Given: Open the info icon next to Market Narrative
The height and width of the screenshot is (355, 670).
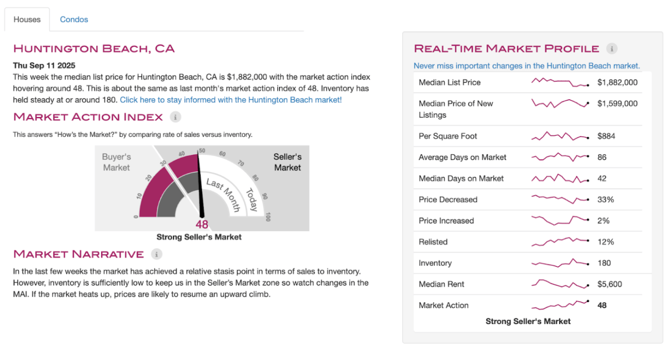Looking at the screenshot, I should 156,254.
